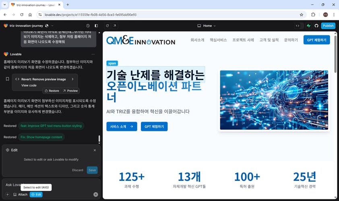Image resolution: width=339 pixels, height=201 pixels.
Task: Click the 125+ 과제 수행 statistic
Action: (131, 180)
